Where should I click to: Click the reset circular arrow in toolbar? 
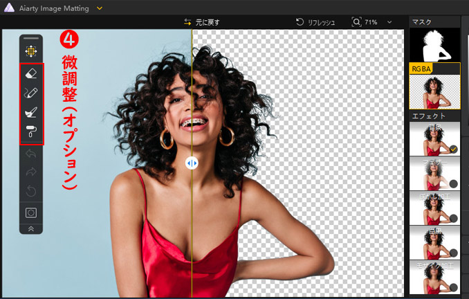[x=31, y=190]
